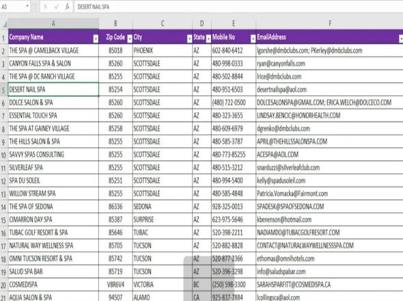The width and height of the screenshot is (403, 301).
Task: Select column C header
Action: tap(163, 23)
